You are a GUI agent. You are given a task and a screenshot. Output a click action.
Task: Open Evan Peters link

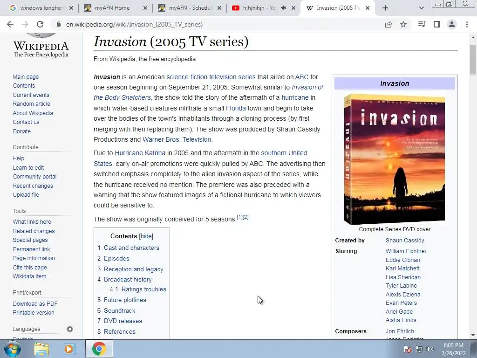click(x=401, y=303)
